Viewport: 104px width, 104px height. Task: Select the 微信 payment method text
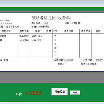(x=5, y=60)
